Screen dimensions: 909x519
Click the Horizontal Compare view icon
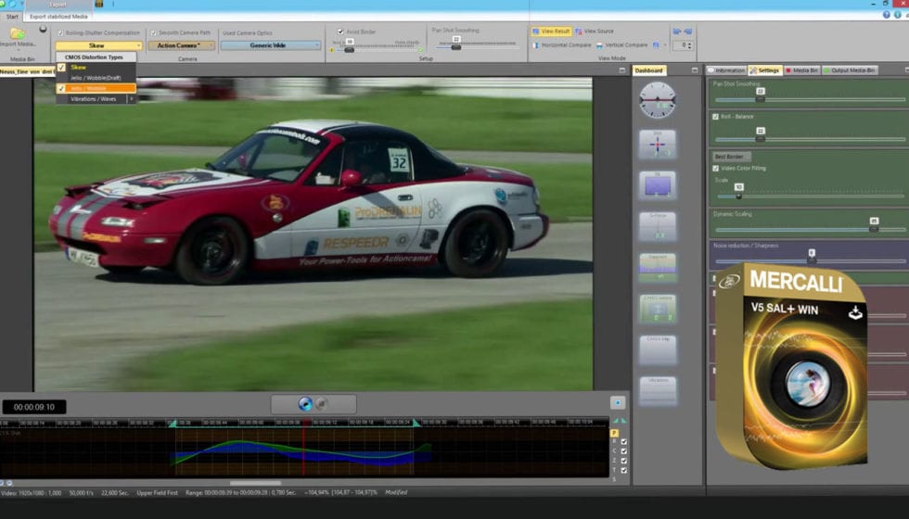(535, 44)
